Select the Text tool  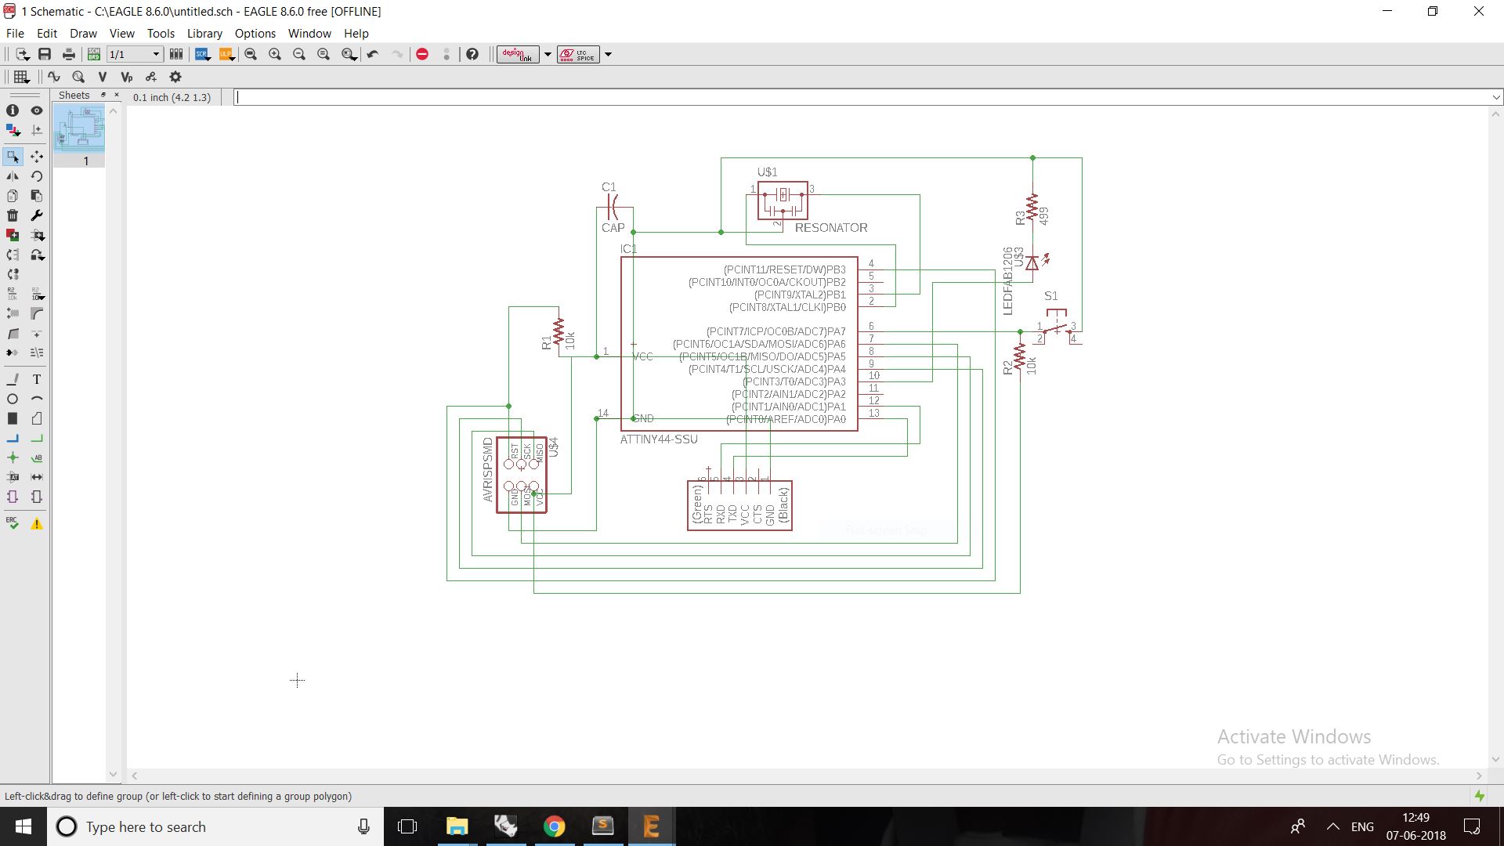36,379
